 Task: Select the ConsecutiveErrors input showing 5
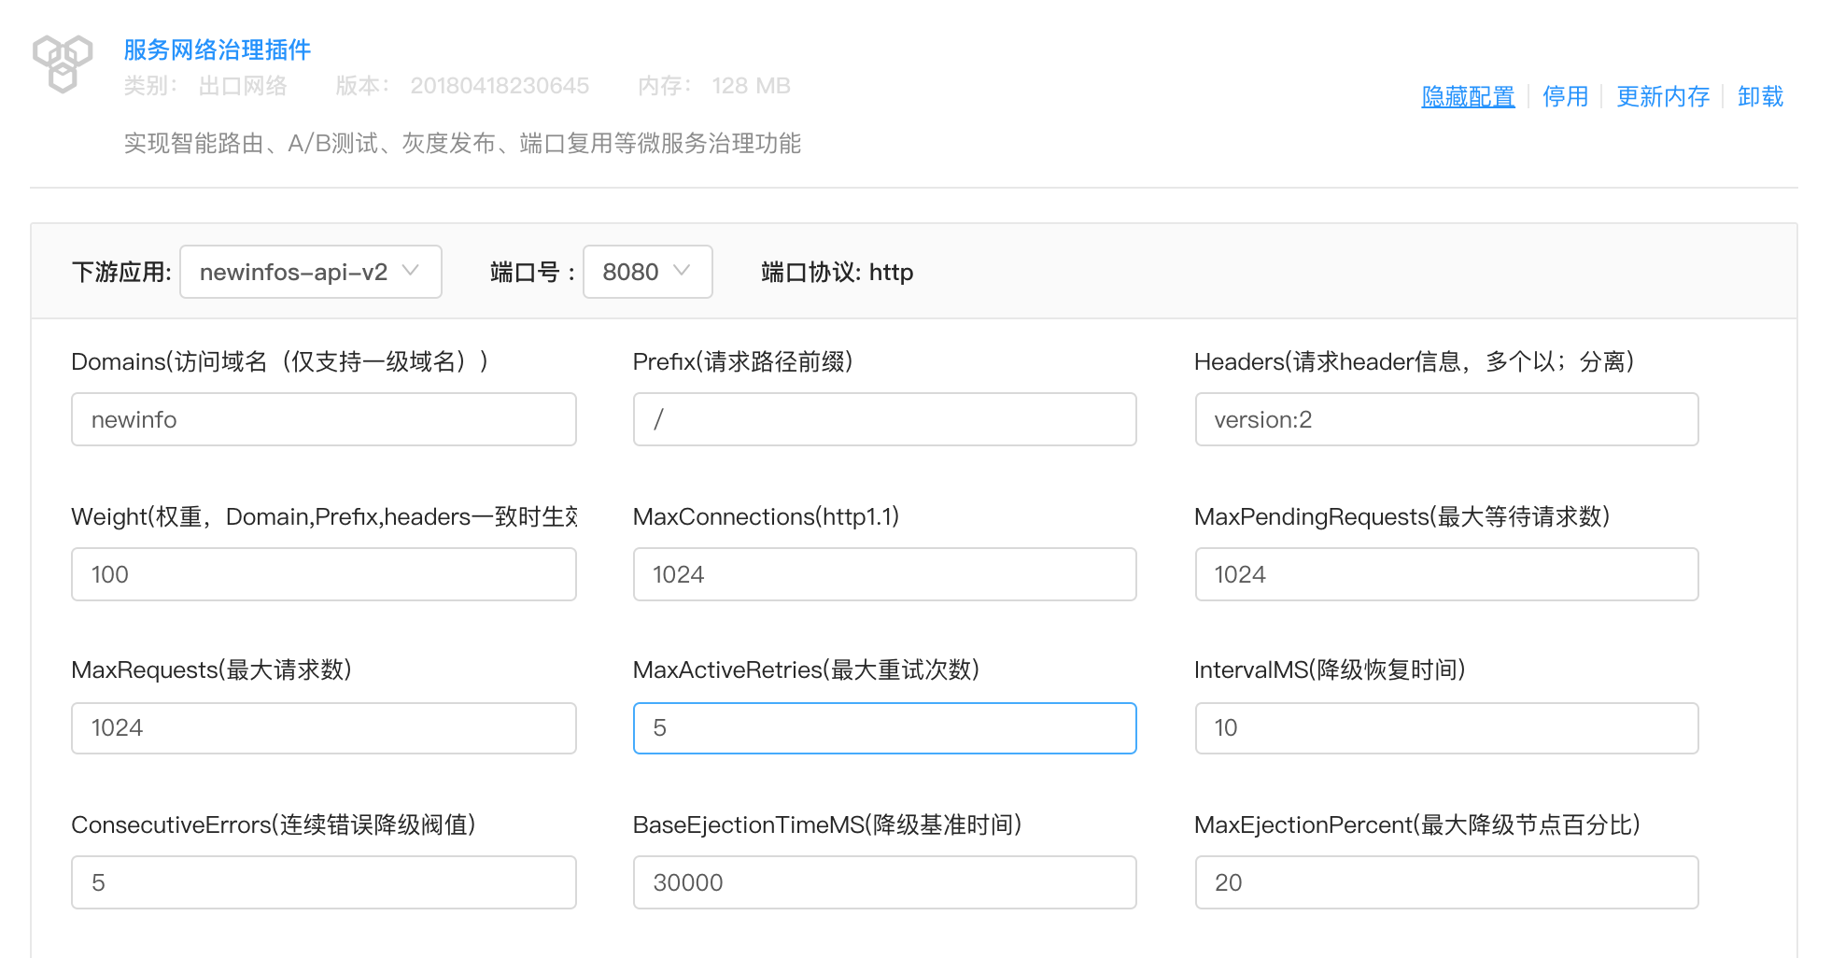[323, 882]
